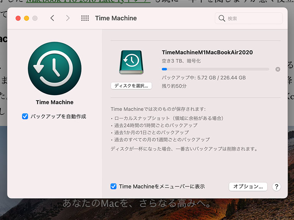
Task: Show all preferences grid icon
Action: (x=85, y=18)
